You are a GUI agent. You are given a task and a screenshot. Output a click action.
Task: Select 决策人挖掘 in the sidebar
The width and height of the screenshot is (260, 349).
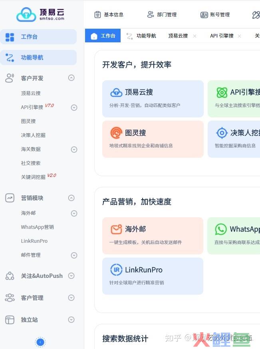[x=33, y=135]
